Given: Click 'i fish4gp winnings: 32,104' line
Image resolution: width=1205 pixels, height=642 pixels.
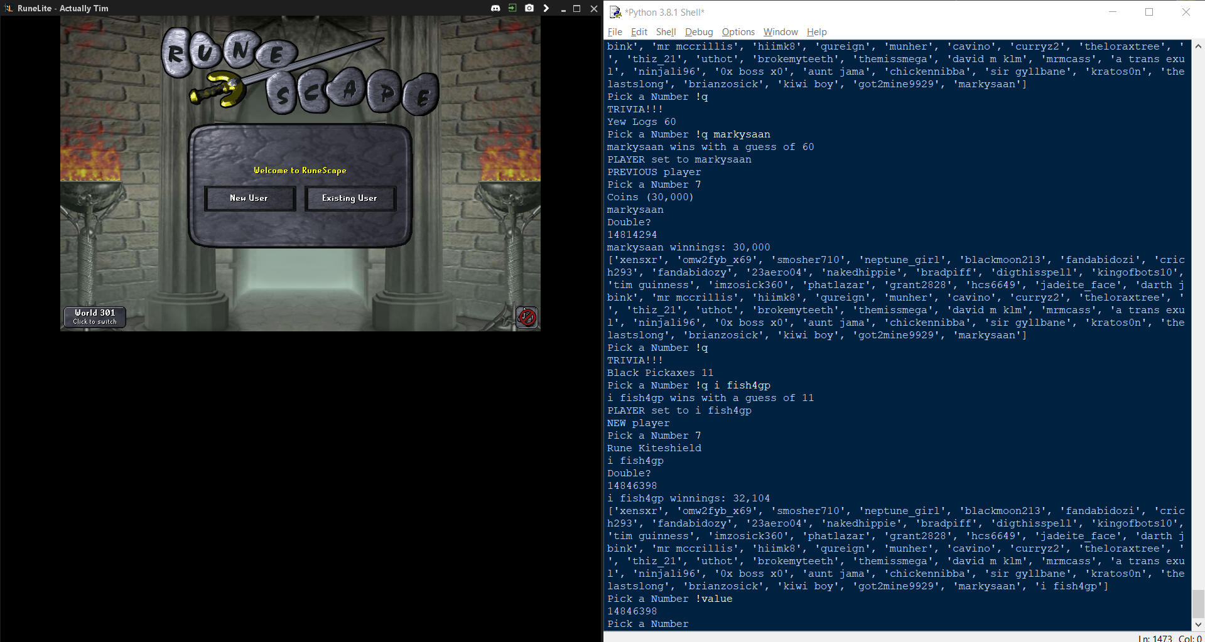Looking at the screenshot, I should point(689,498).
